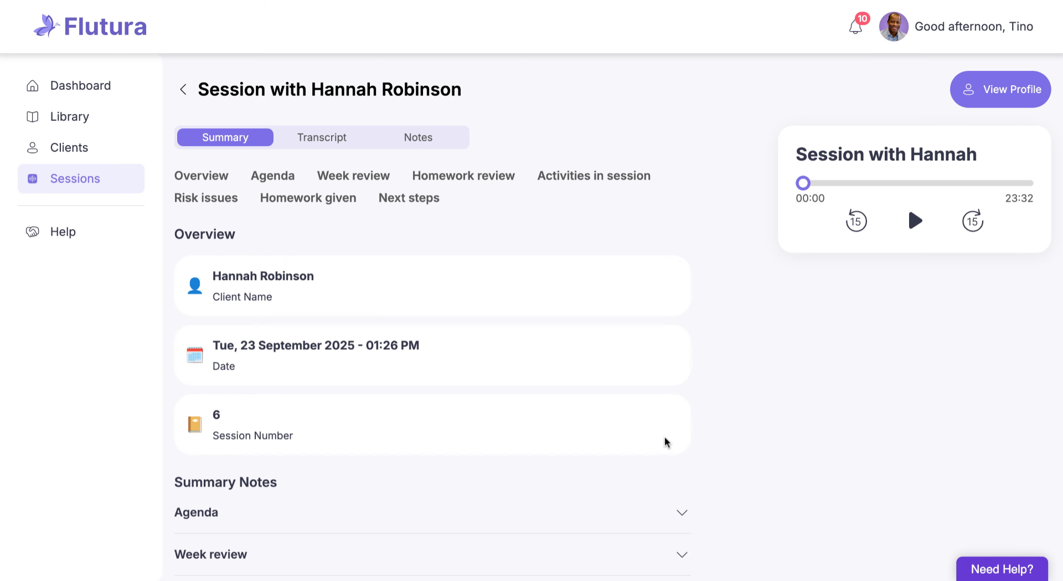Switch to the Notes tab
1063x581 pixels.
(418, 138)
